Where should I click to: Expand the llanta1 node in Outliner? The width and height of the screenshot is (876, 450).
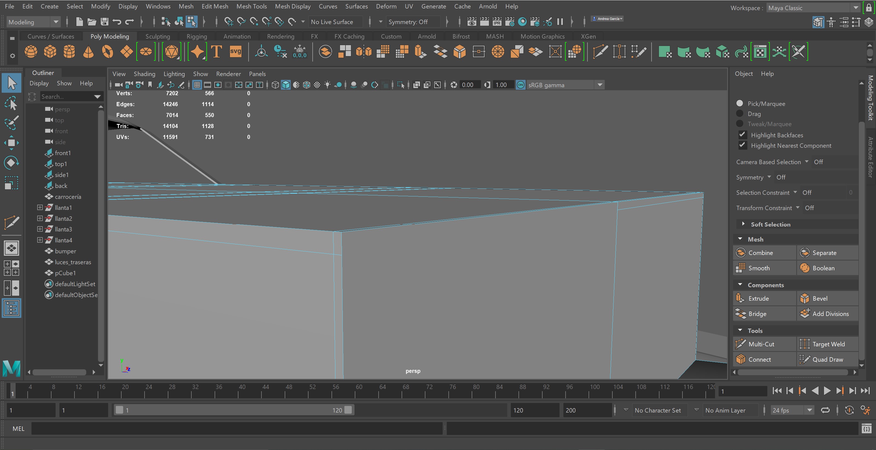tap(40, 207)
